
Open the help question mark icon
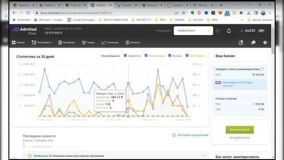(x=265, y=43)
